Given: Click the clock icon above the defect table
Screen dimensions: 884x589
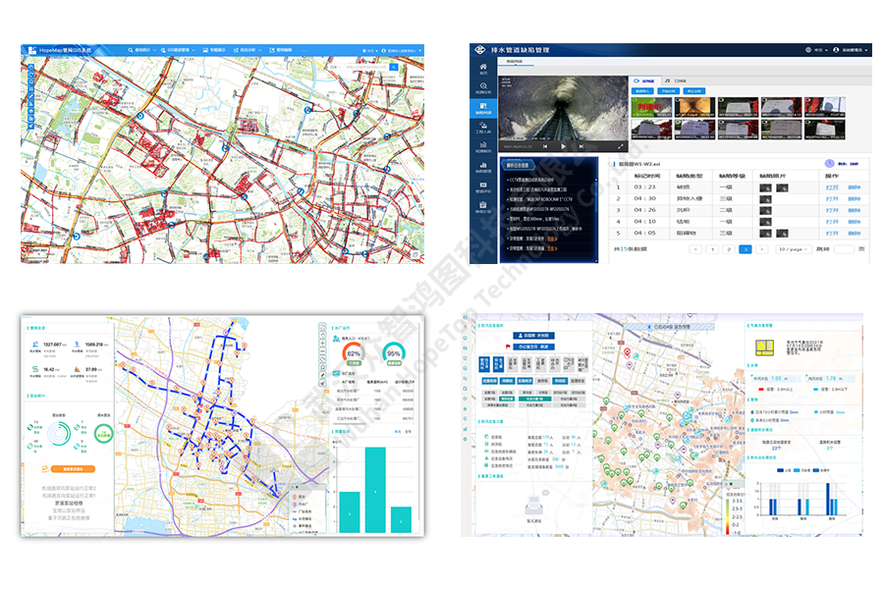Looking at the screenshot, I should pyautogui.click(x=829, y=164).
